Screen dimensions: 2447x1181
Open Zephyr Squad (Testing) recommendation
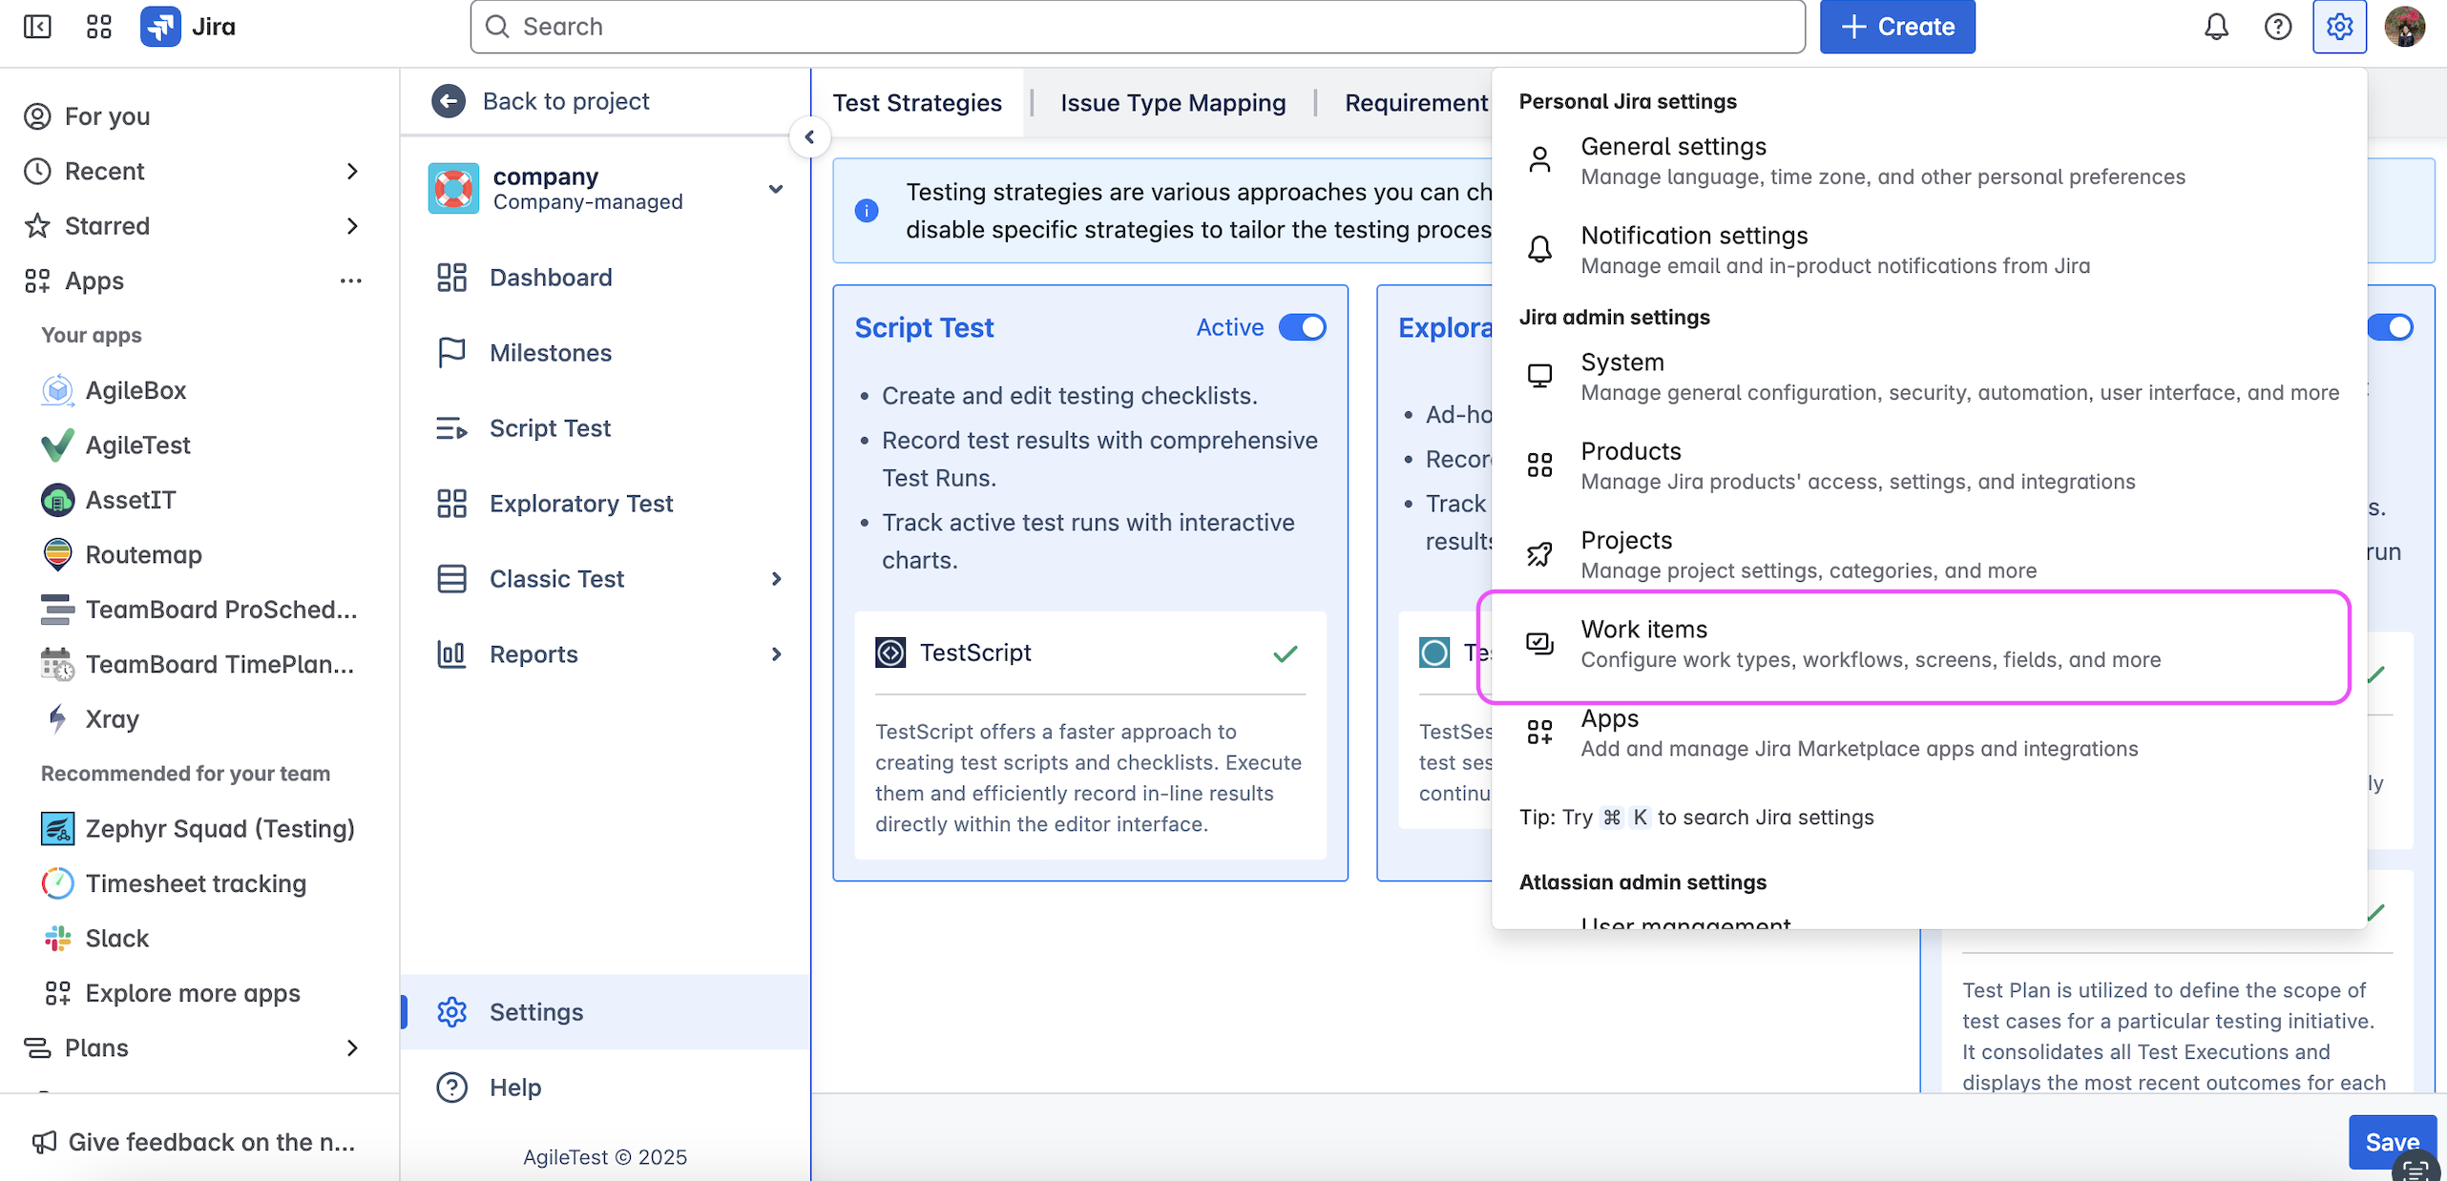(x=220, y=828)
